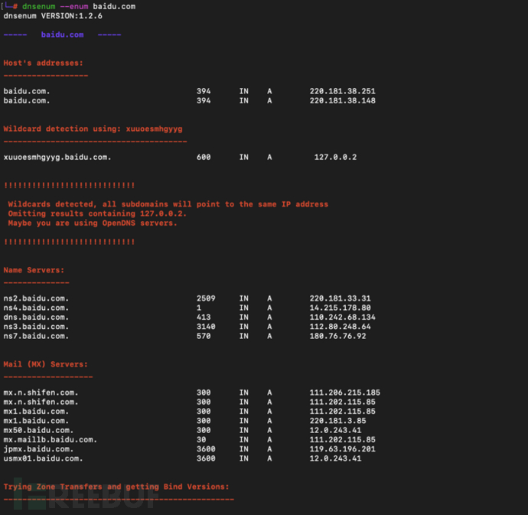The image size is (528, 515).
Task: Click IP address 220.181.33.31
Action: 340,298
